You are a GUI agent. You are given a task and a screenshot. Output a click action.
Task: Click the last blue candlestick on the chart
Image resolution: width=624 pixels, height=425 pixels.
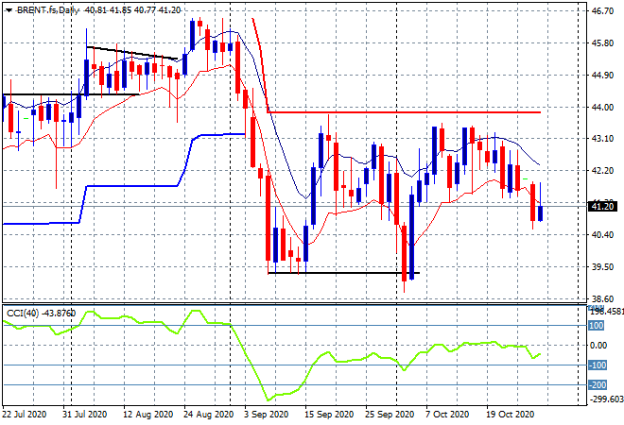click(x=540, y=213)
